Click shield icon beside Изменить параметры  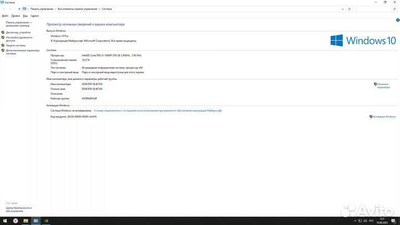coord(375,84)
